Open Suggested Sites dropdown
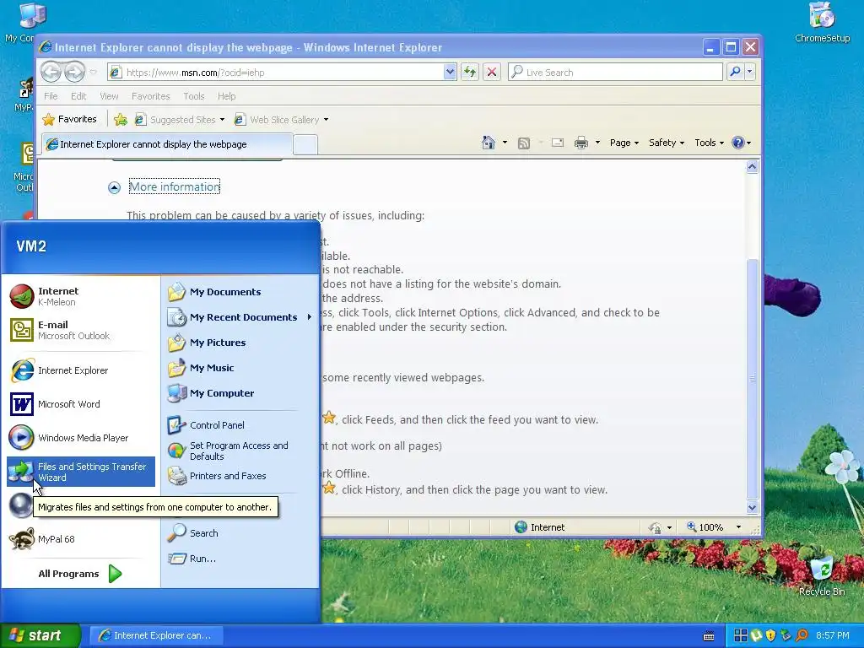864x648 pixels. pos(222,120)
